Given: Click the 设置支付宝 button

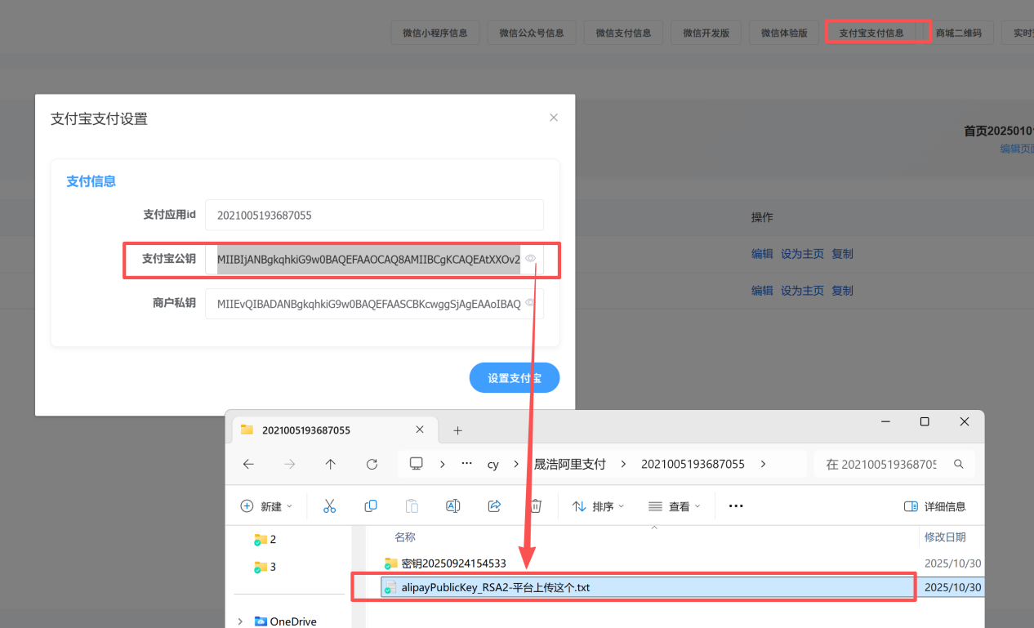Looking at the screenshot, I should pos(515,378).
